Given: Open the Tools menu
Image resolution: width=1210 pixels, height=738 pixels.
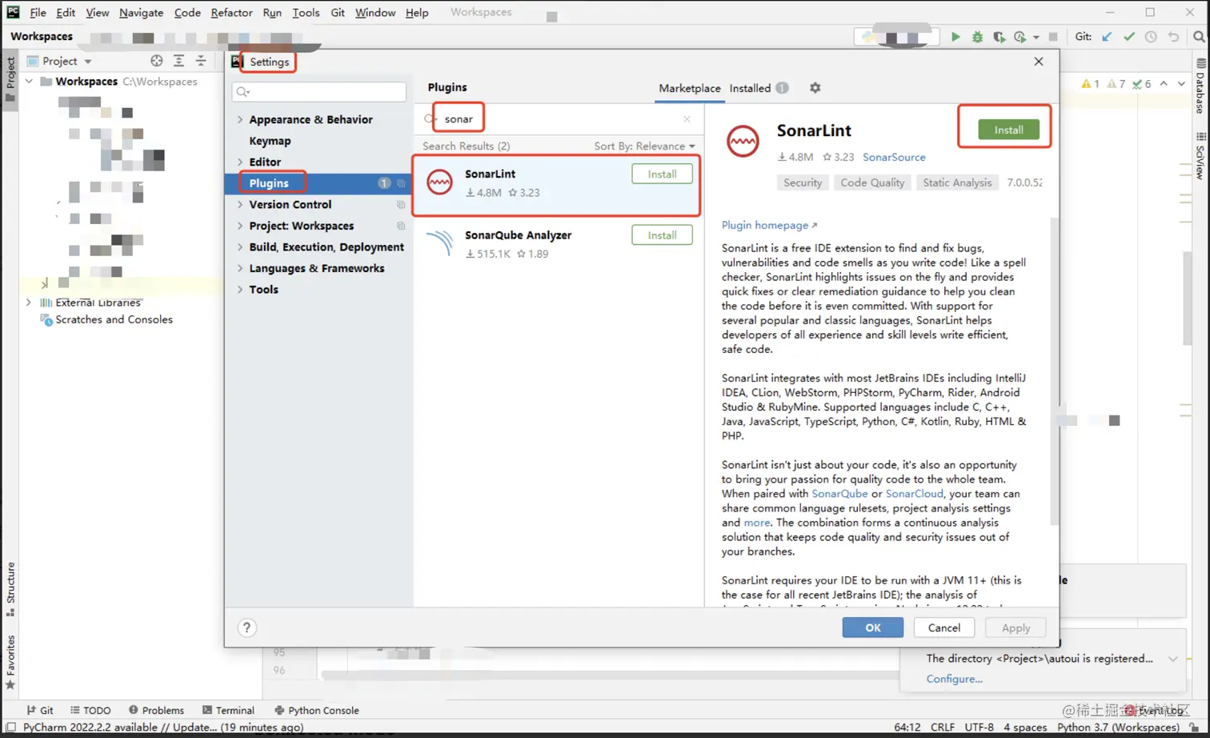Looking at the screenshot, I should (306, 13).
